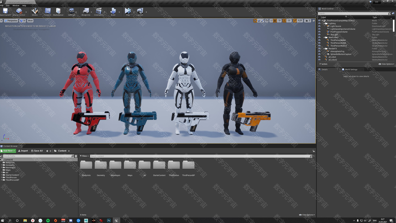This screenshot has width=396, height=223.
Task: Toggle visibility of PostProcessVolume
Action: [319, 32]
